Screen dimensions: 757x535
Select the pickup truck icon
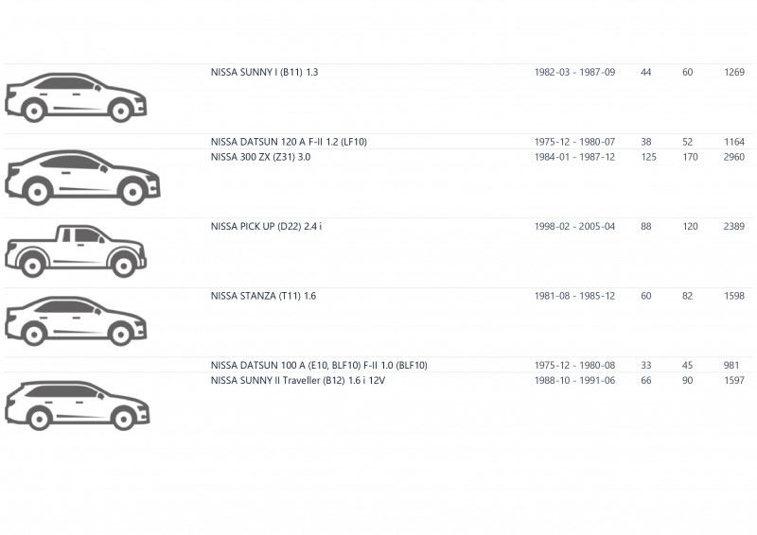[x=75, y=250]
